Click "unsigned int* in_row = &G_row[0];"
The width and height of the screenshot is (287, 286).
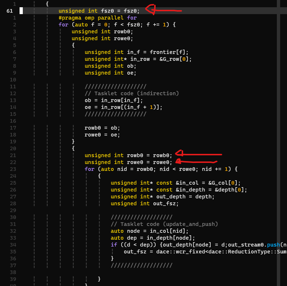click(138, 59)
